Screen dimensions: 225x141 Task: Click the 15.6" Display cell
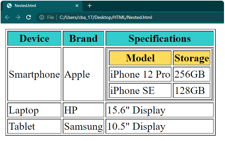tap(159, 110)
